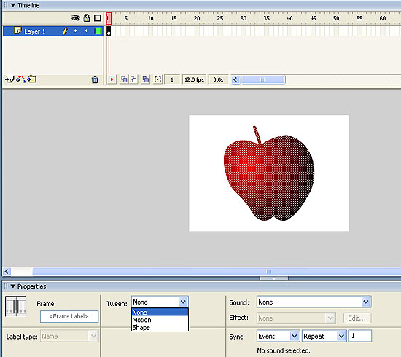Open Modify Onion Markers menu
This screenshot has height=357, width=401.
pos(157,79)
